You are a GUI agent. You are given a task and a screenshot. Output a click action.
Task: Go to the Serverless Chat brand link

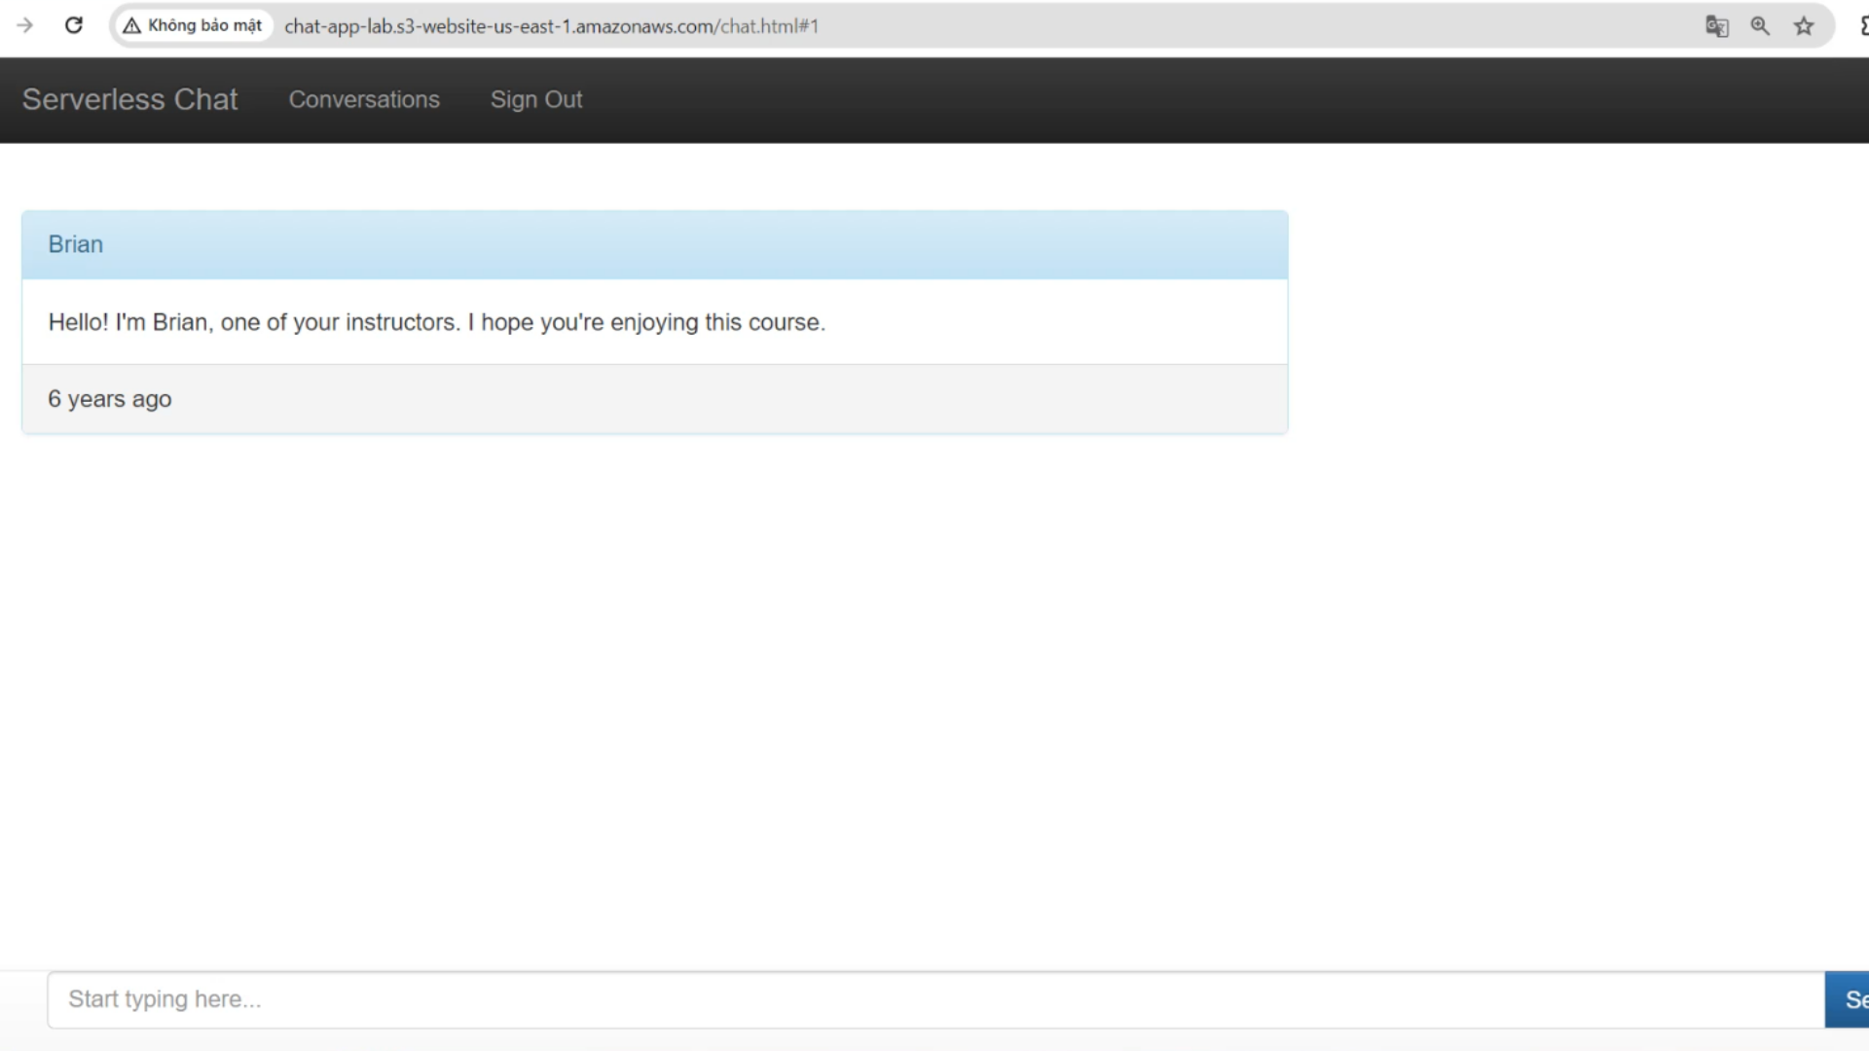[129, 99]
